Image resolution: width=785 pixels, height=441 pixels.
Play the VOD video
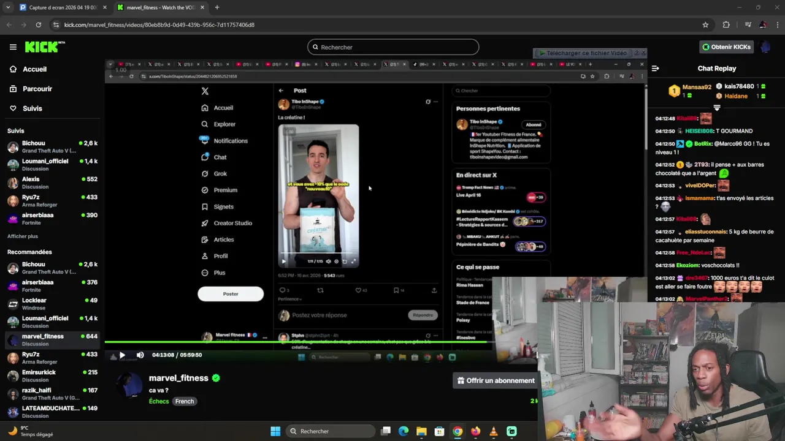(x=122, y=355)
